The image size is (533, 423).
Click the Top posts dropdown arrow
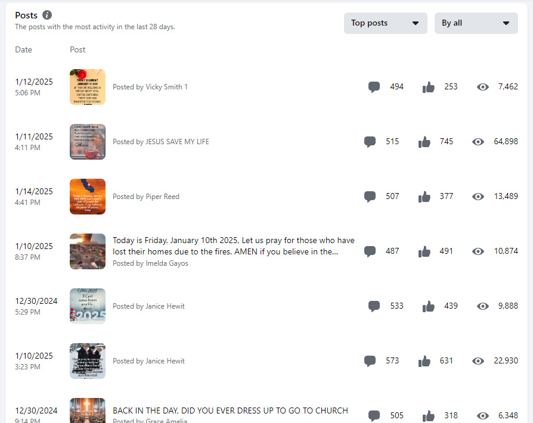pos(416,23)
